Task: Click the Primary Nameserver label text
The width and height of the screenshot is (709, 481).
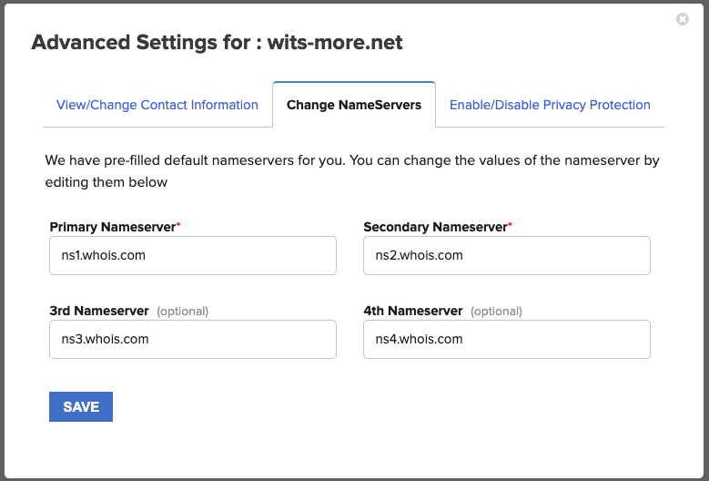Action: point(112,227)
